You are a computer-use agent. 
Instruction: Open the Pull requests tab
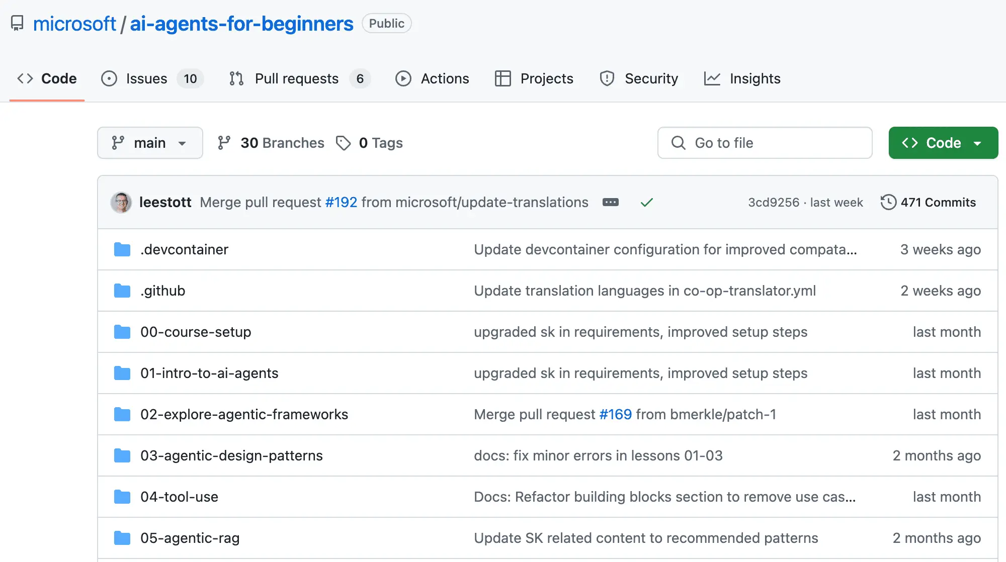coord(300,78)
